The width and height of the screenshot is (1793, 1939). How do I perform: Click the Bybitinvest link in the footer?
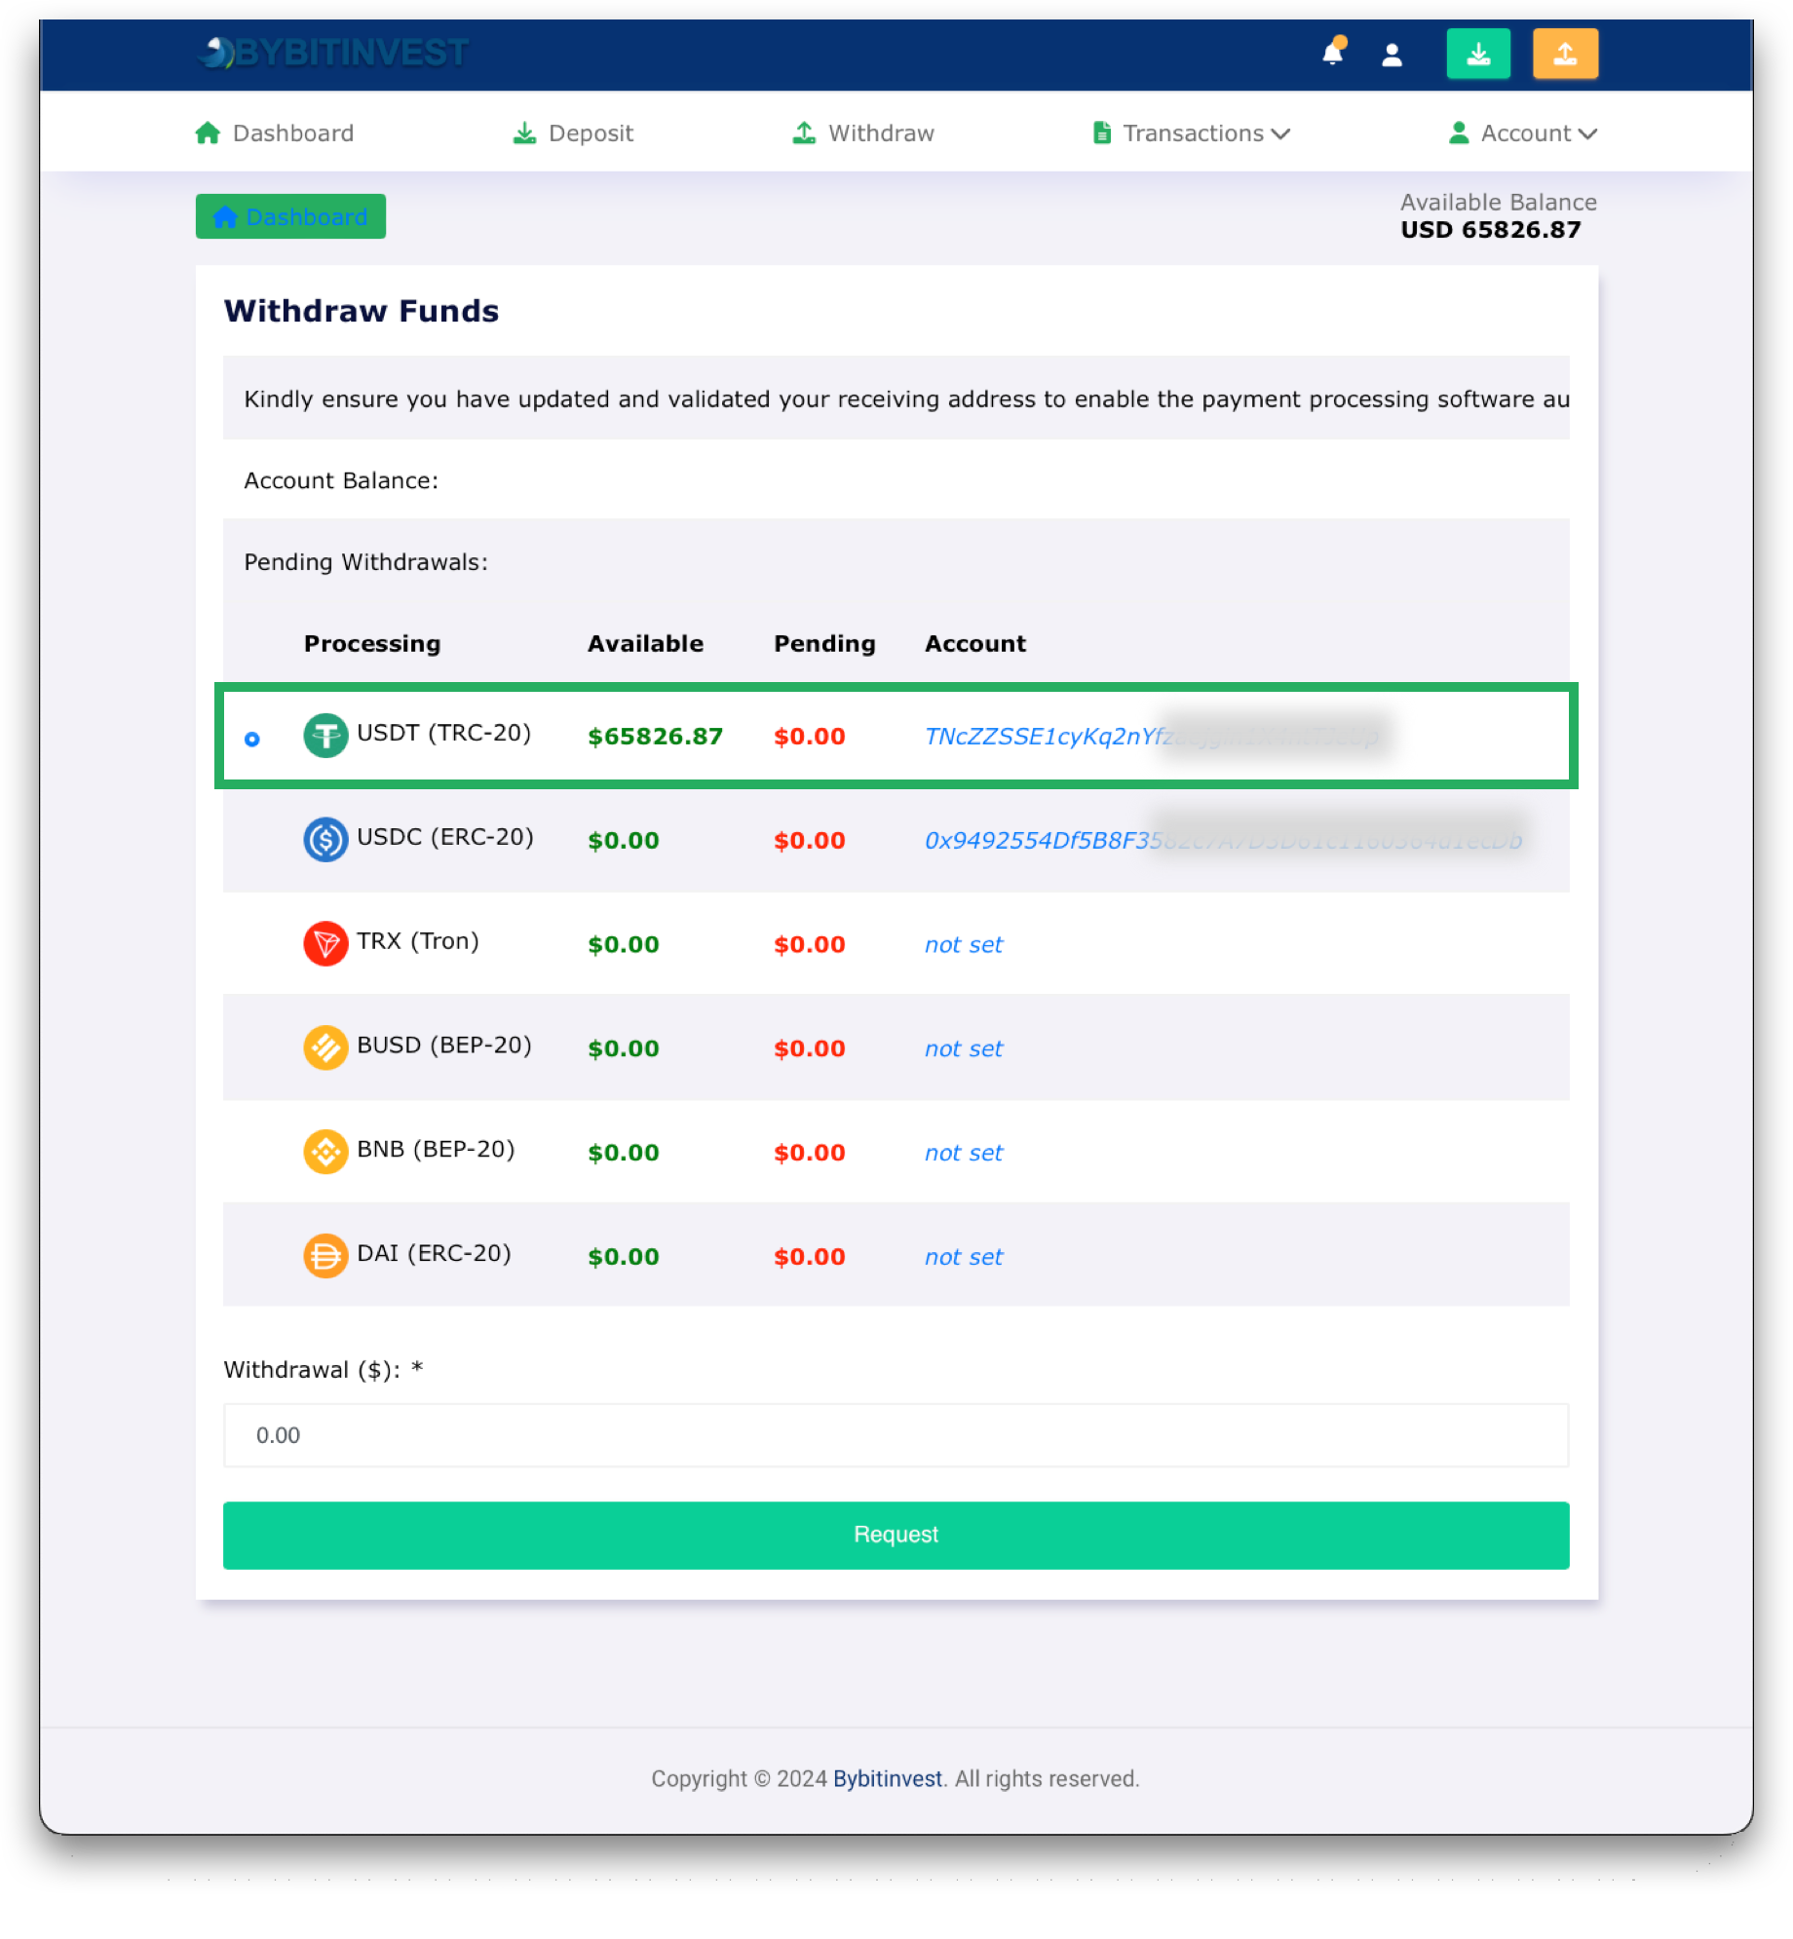pyautogui.click(x=887, y=1778)
